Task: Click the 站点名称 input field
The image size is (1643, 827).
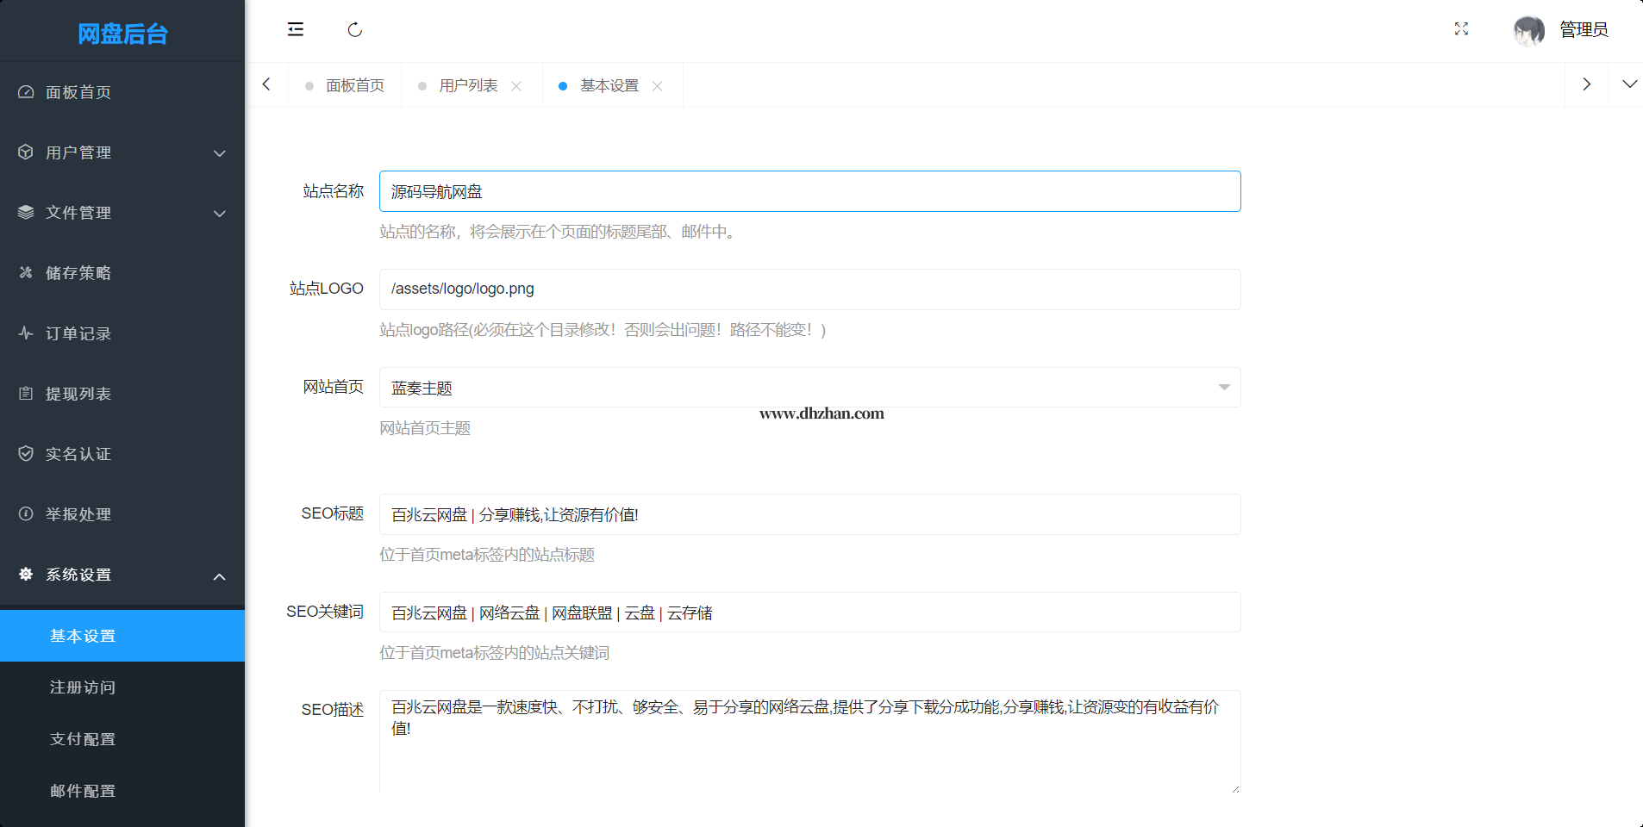Action: coord(809,191)
